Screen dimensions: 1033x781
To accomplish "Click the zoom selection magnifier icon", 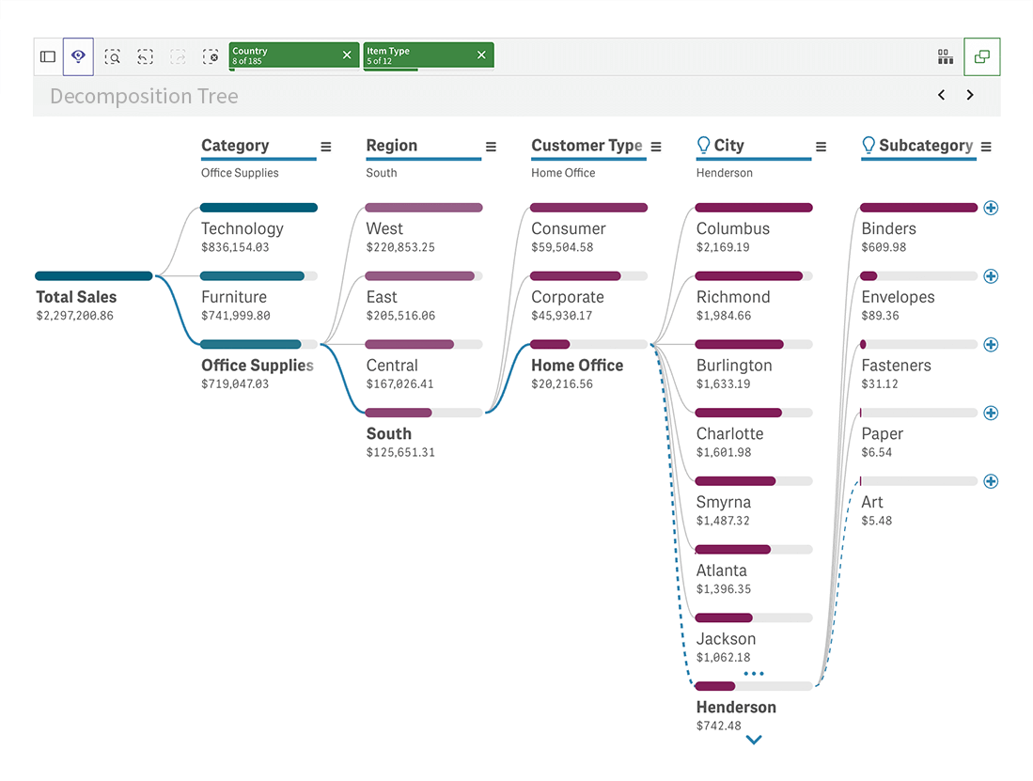I will click(113, 56).
